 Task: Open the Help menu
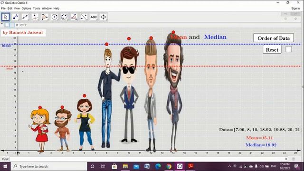(x=57, y=9)
